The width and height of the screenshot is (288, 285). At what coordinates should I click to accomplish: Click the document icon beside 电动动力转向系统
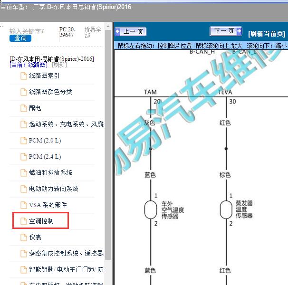pos(23,189)
